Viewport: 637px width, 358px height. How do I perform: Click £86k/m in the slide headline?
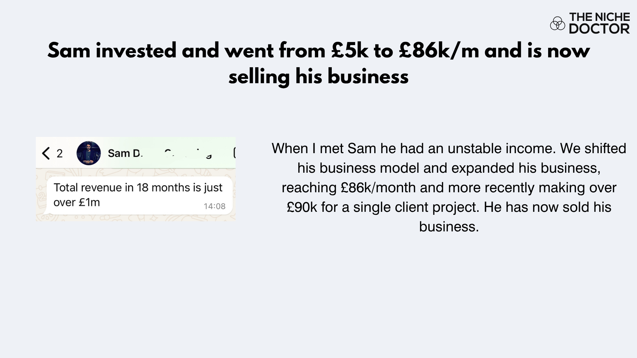click(x=439, y=51)
